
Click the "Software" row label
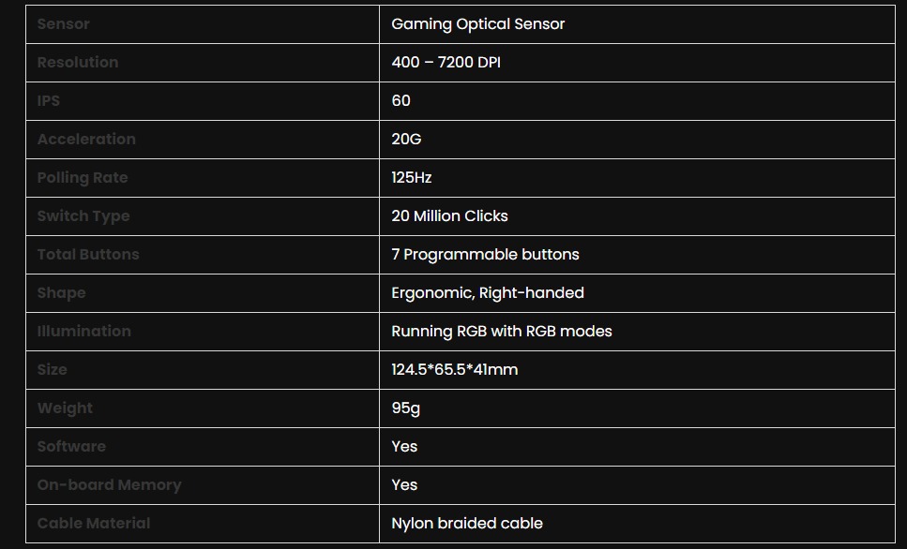click(71, 447)
